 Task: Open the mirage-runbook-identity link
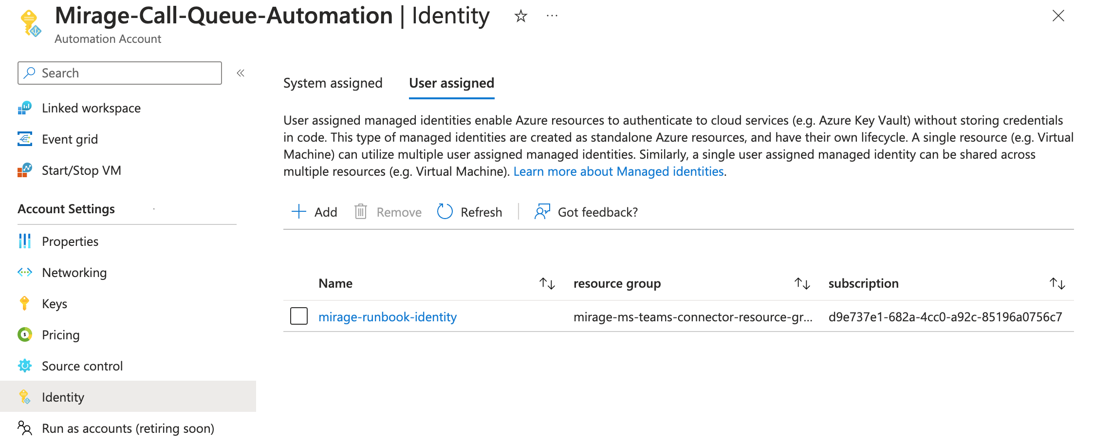tap(388, 317)
